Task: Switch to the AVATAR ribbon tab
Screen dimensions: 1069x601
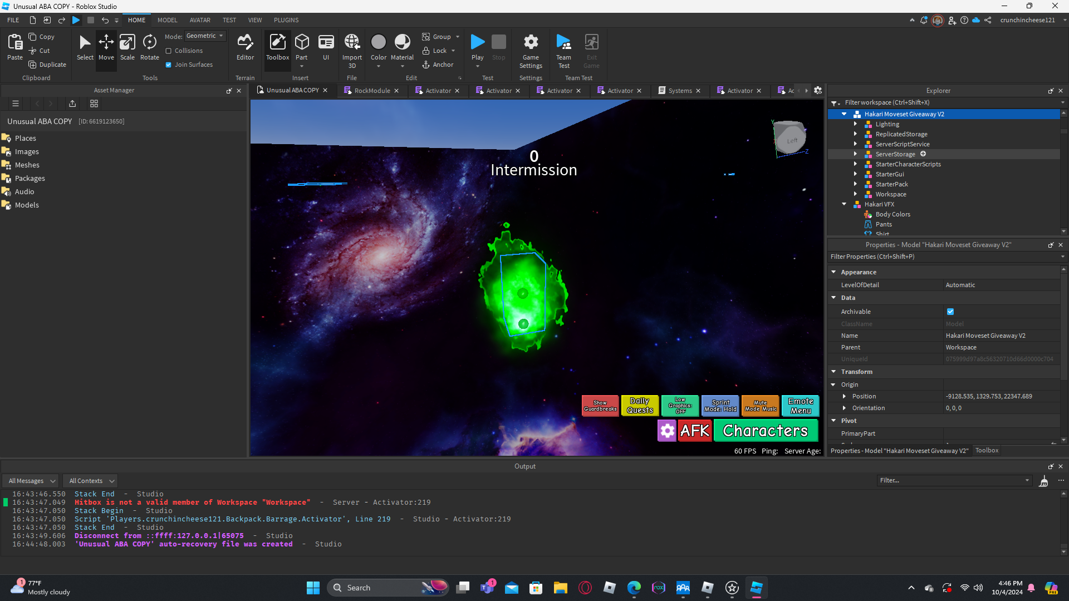Action: pyautogui.click(x=200, y=20)
